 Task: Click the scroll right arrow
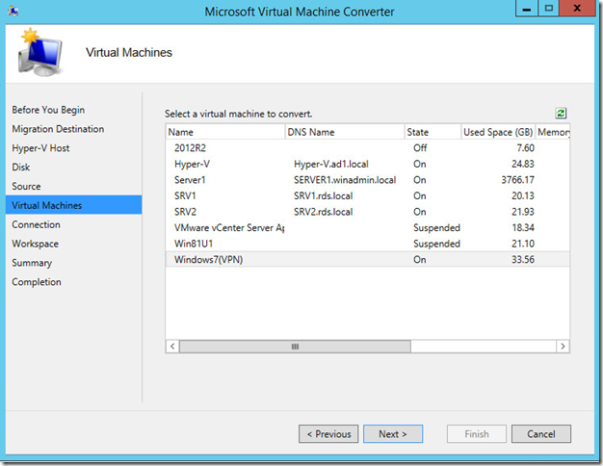tap(563, 347)
